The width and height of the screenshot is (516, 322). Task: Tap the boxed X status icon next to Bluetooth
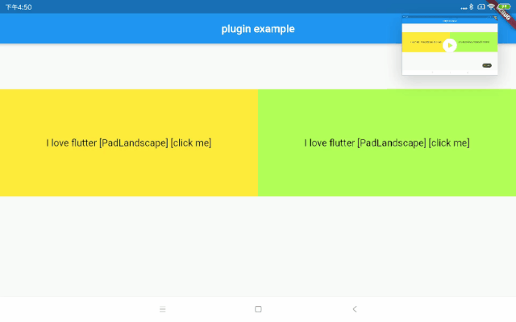point(481,6)
